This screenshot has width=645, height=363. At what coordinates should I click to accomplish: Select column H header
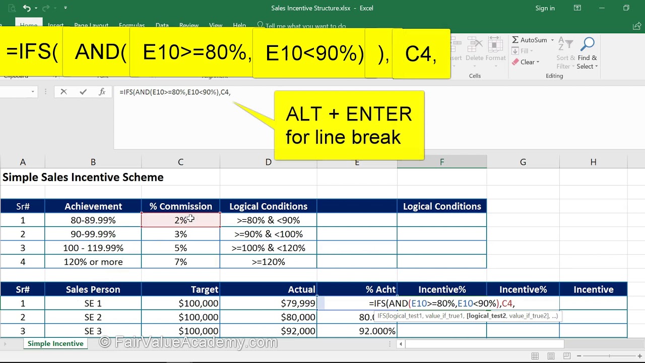point(593,162)
